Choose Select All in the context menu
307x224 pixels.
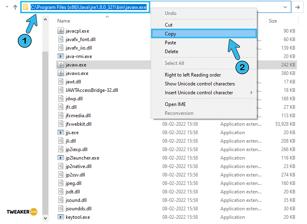[x=203, y=63]
